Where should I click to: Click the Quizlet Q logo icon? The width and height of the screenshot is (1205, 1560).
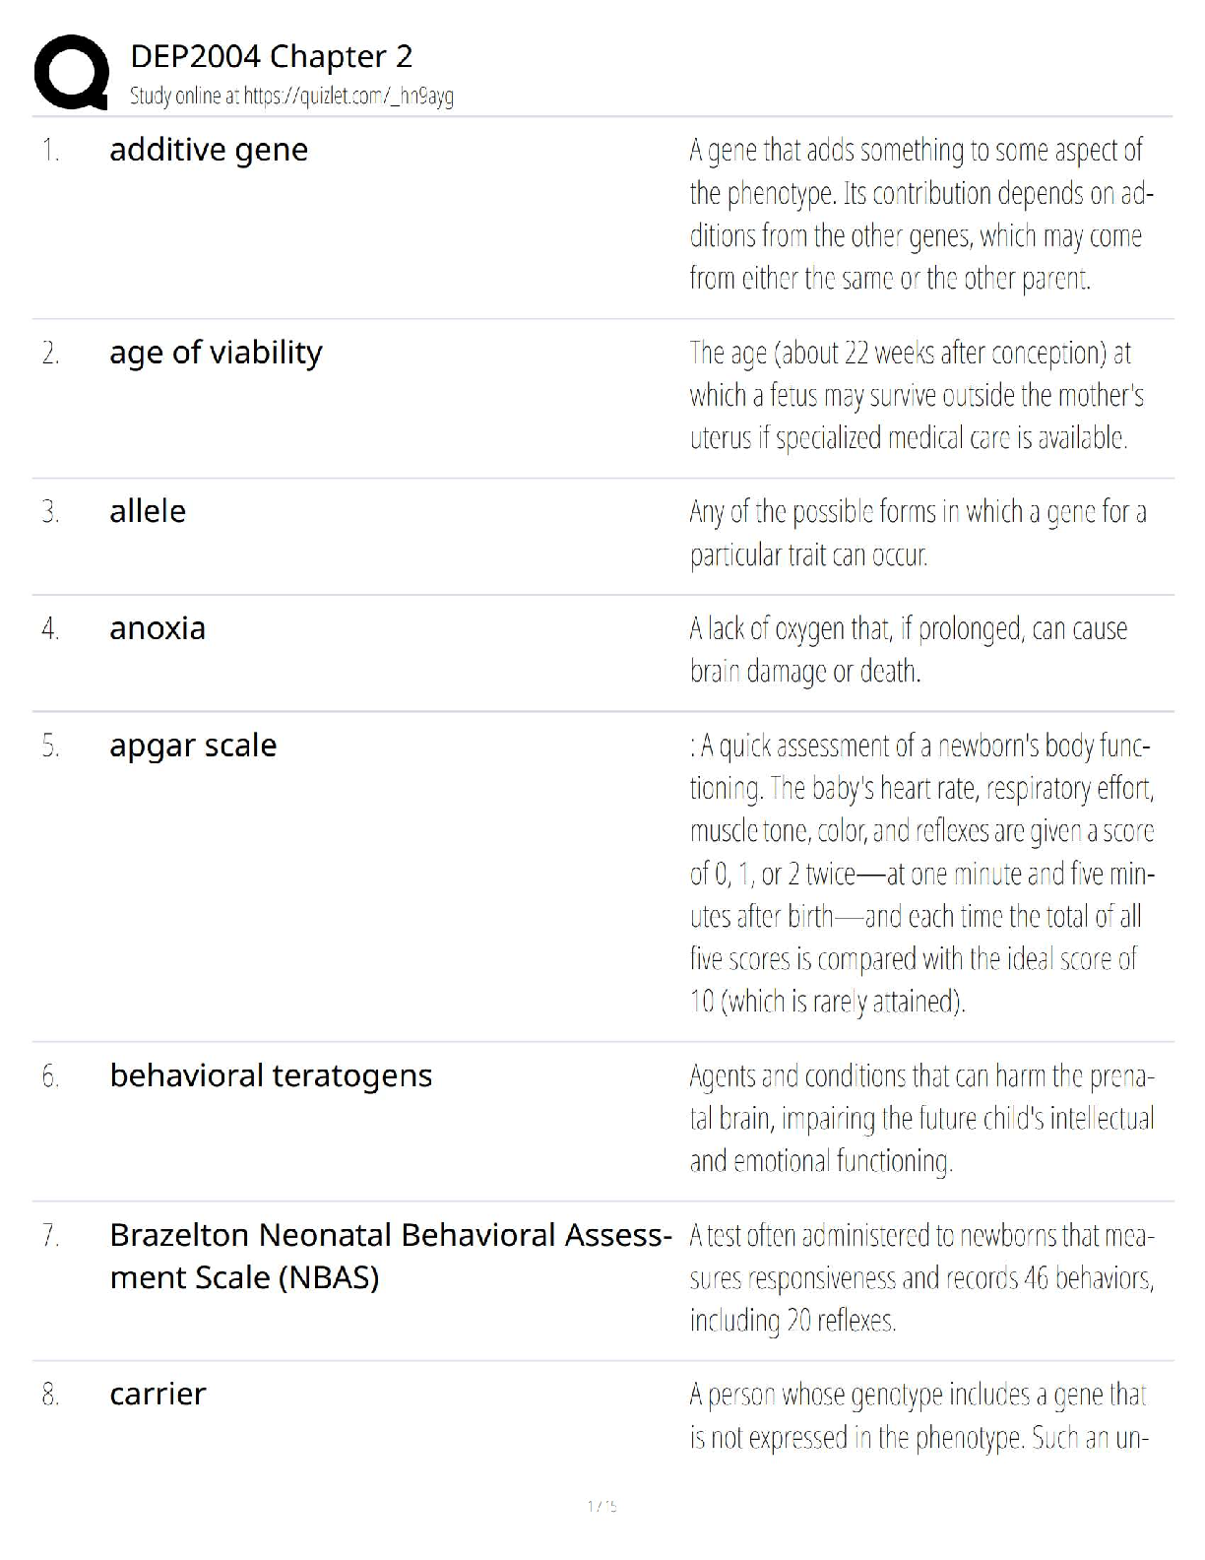coord(71,72)
